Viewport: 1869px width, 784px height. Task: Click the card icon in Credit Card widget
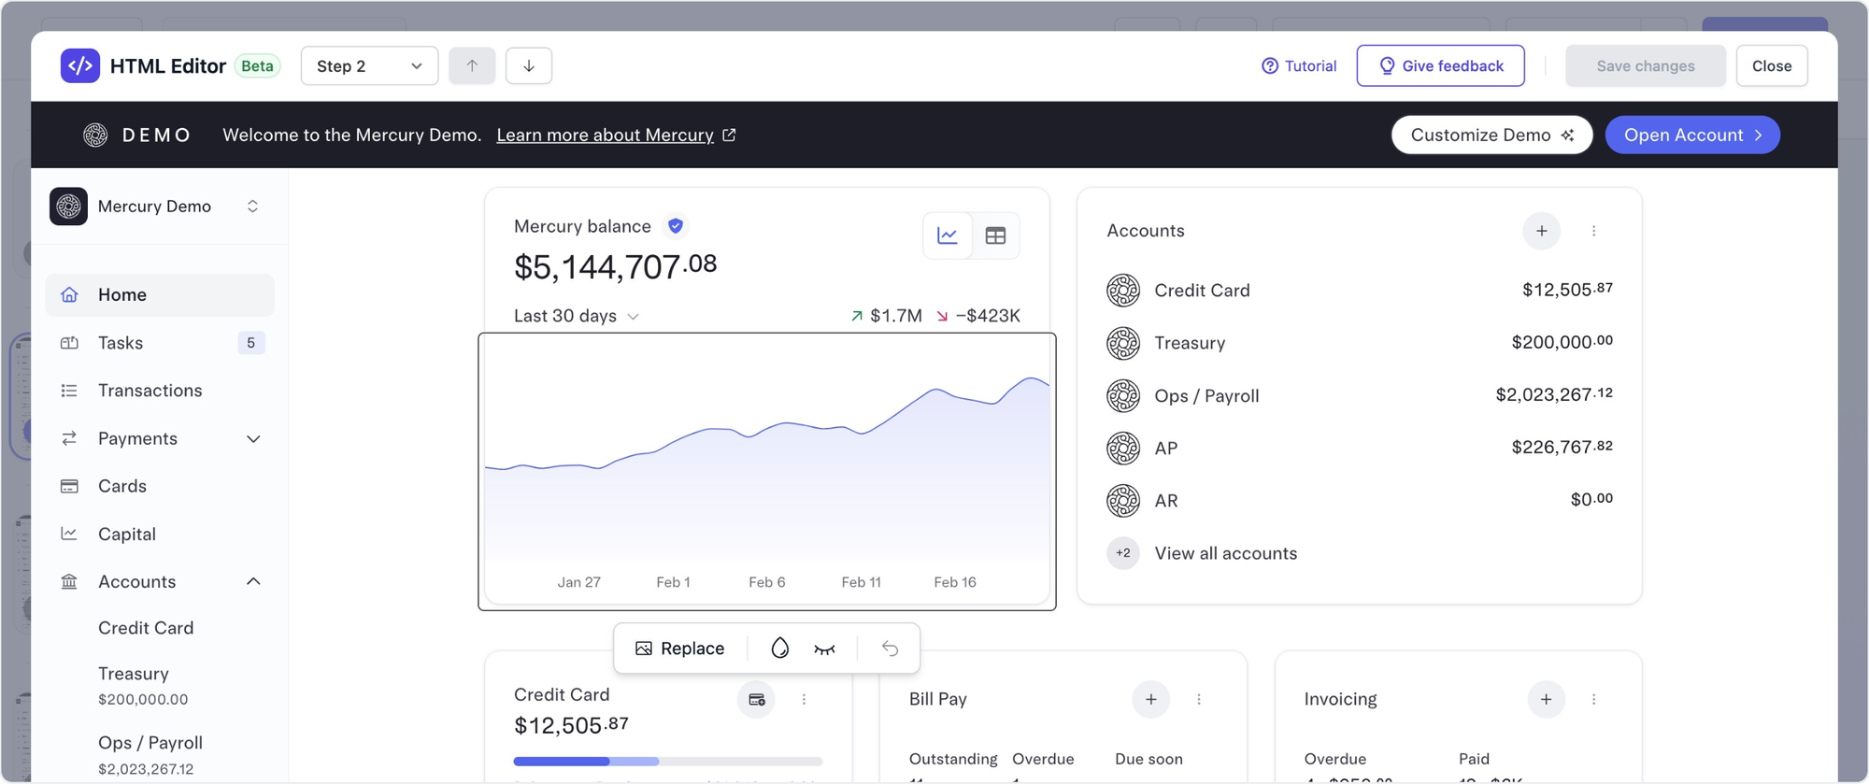point(757,699)
